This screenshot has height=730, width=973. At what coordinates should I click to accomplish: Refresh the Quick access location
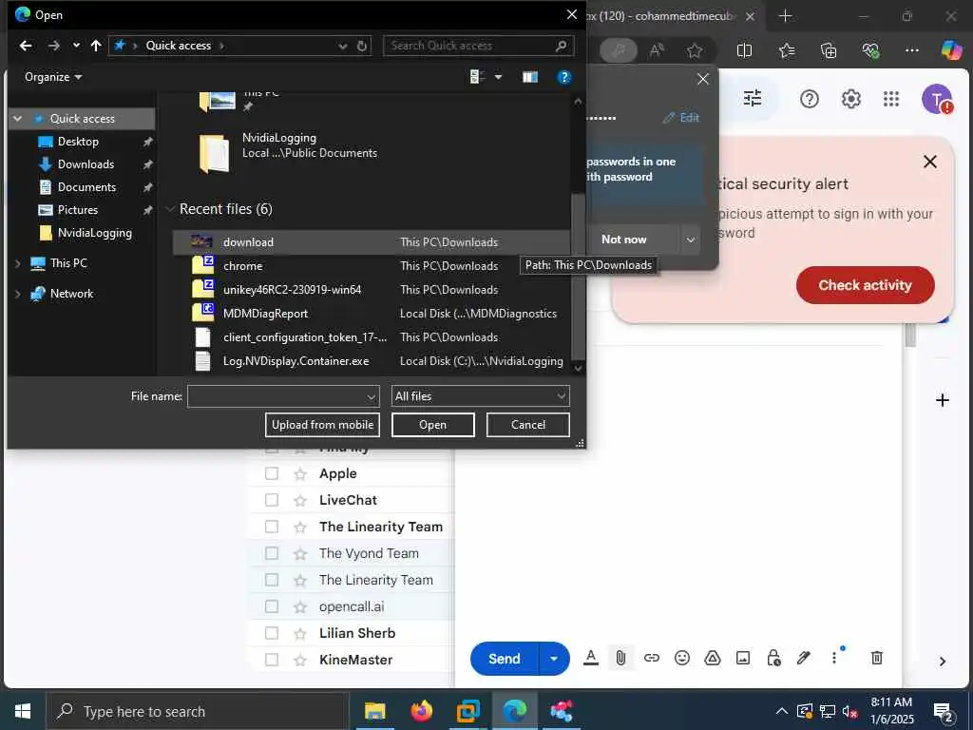click(x=362, y=46)
